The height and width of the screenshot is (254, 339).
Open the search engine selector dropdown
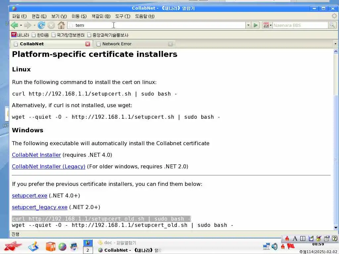(x=270, y=25)
